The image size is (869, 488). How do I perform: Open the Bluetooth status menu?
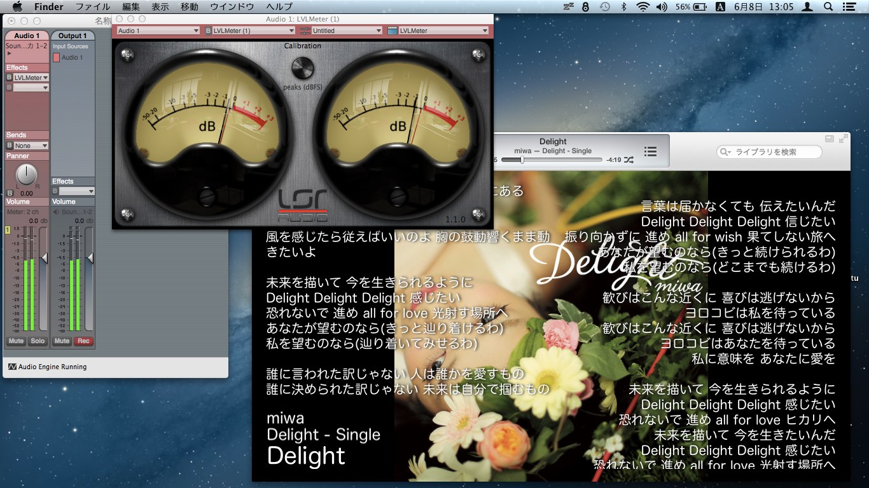tap(623, 7)
